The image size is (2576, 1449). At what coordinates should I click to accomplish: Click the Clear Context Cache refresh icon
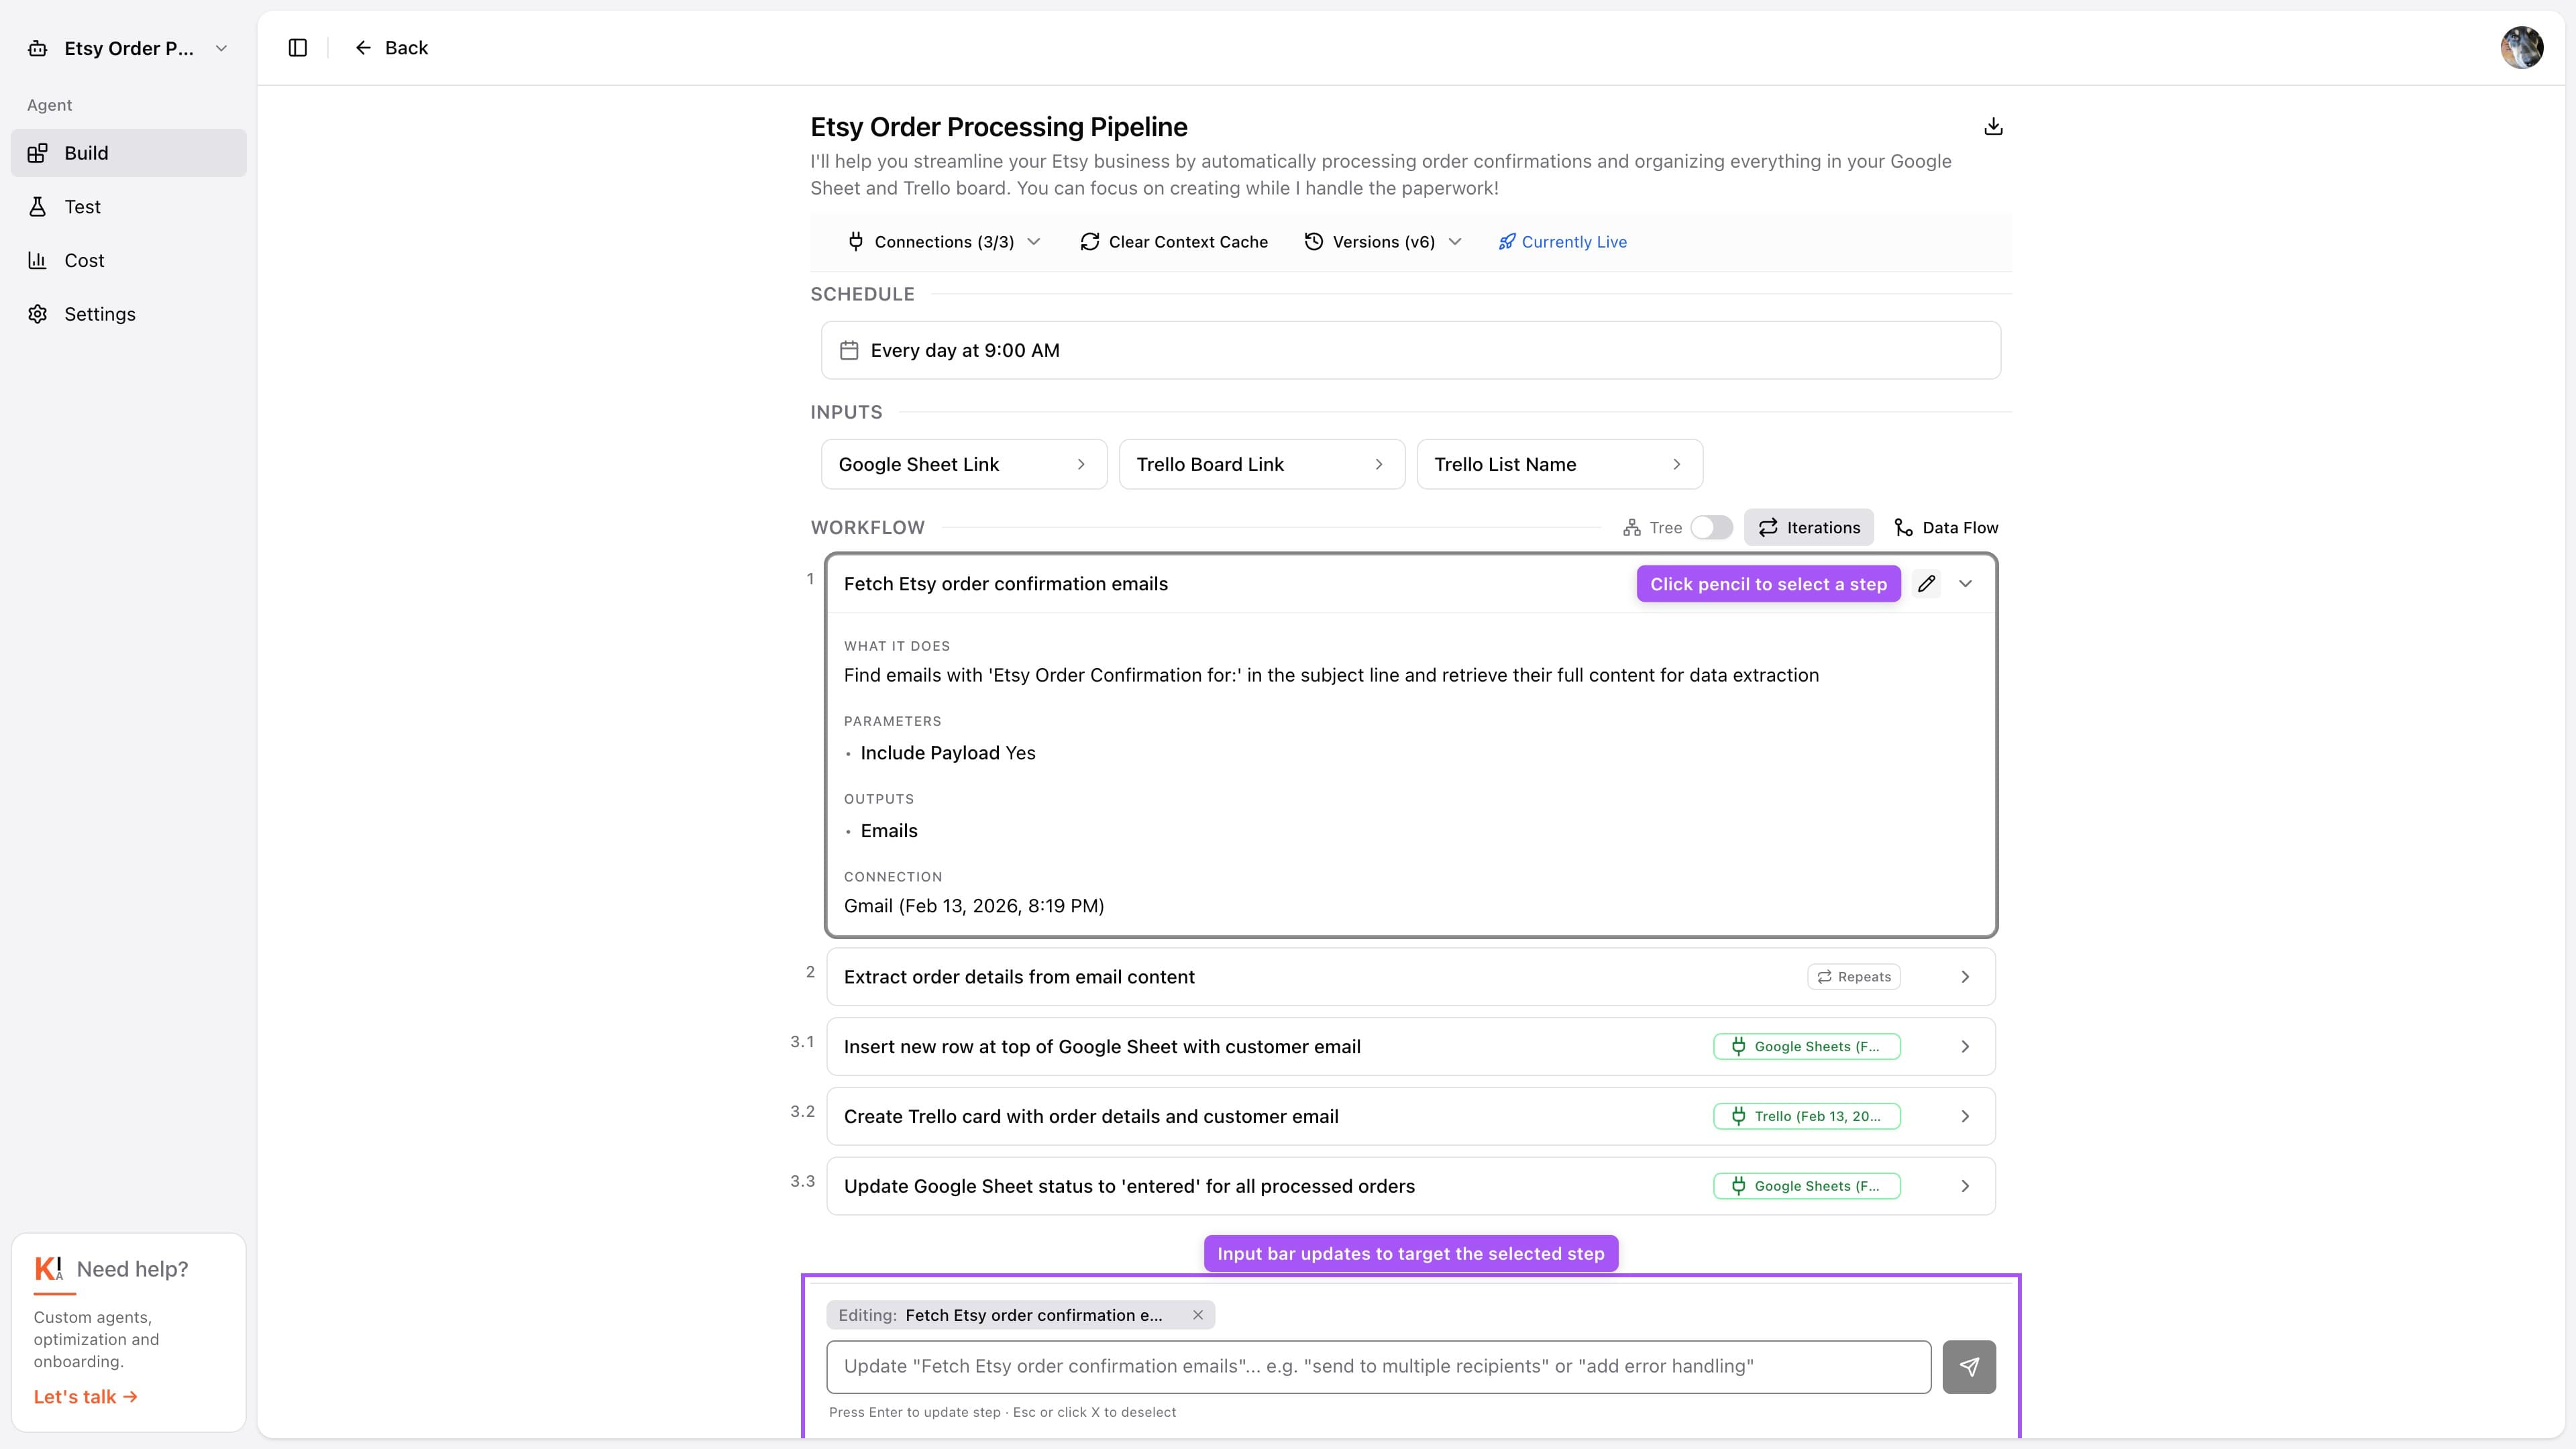1090,241
